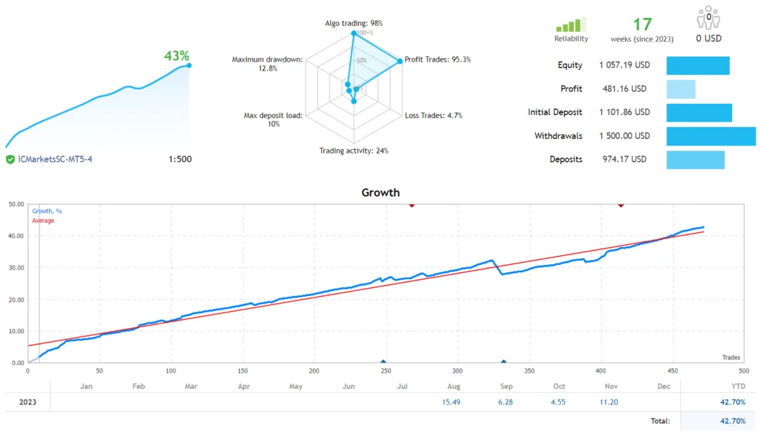Open the ICMarketsSC-MT5-4 broker server link

pos(56,159)
